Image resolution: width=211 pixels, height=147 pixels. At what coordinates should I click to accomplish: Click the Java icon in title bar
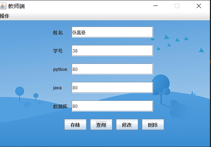tap(3, 6)
